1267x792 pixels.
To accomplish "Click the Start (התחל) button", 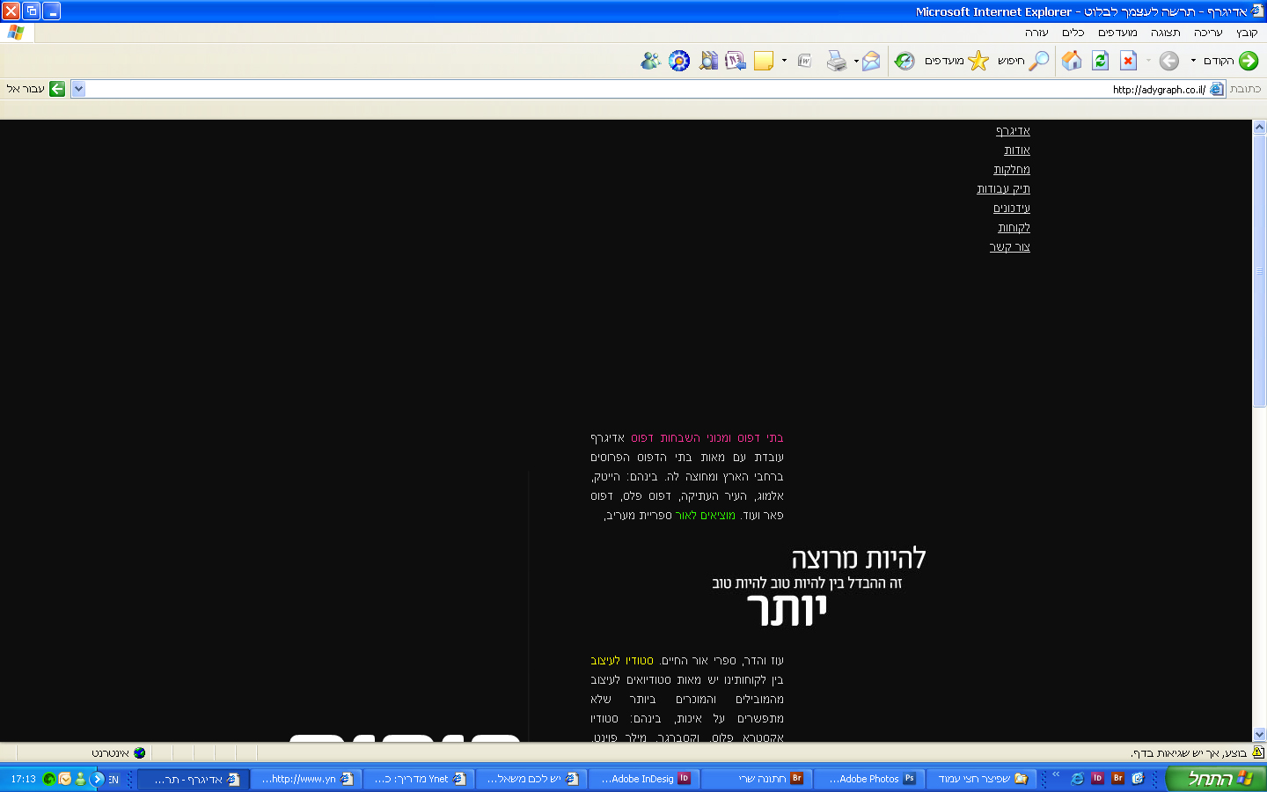I will [1218, 779].
